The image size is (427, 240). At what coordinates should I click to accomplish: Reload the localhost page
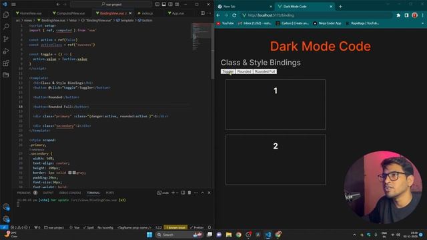(x=234, y=15)
